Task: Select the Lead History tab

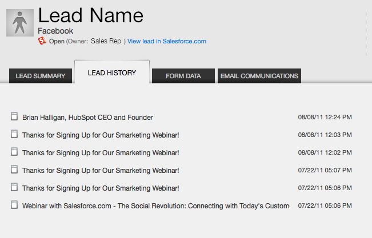Action: click(112, 72)
